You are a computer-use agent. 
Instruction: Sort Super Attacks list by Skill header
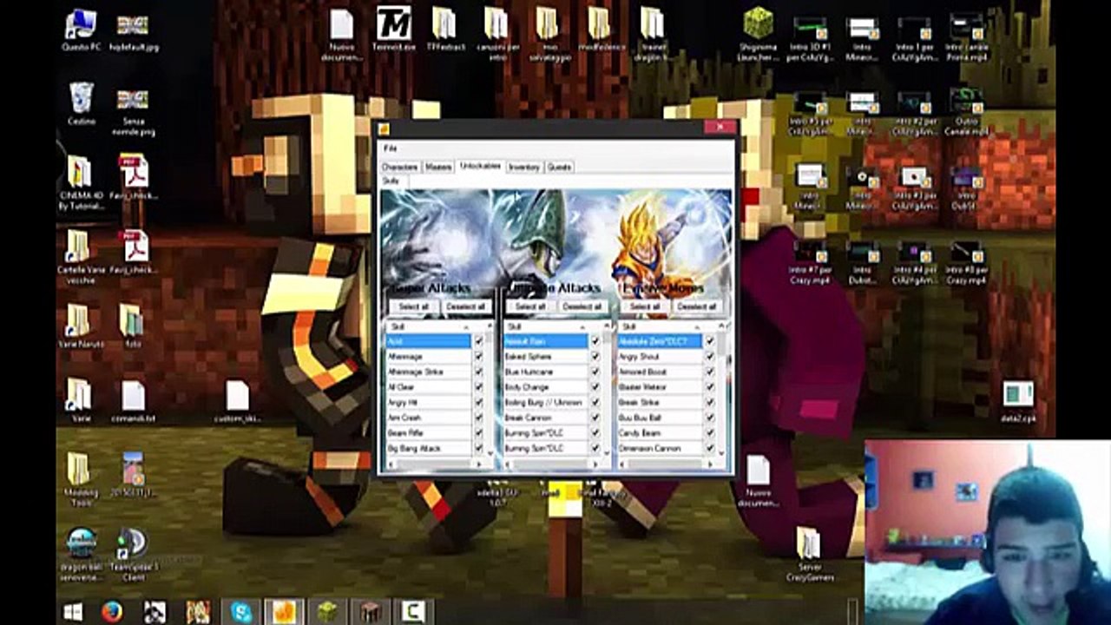429,327
